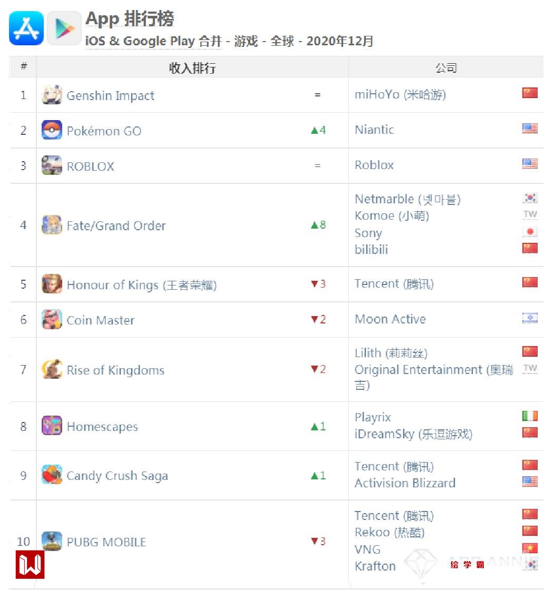Screen dimensions: 545x590
Task: Click the Ireland flag next to Playrix
Action: click(530, 416)
